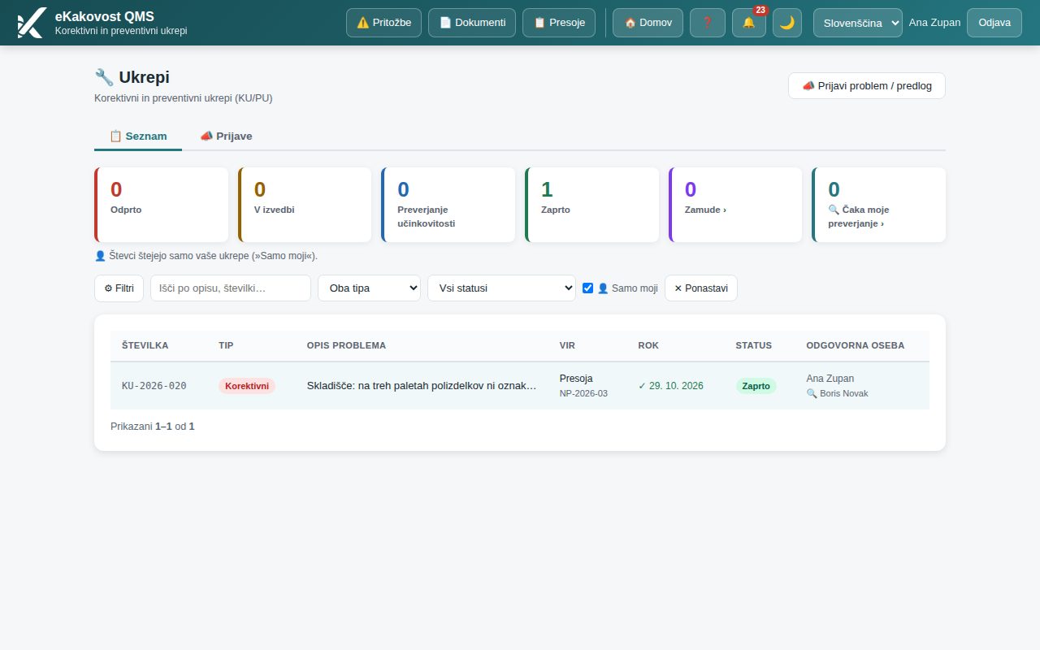Sort by the Številka column header
Screen dimensions: 1040x650
pyautogui.click(x=145, y=345)
